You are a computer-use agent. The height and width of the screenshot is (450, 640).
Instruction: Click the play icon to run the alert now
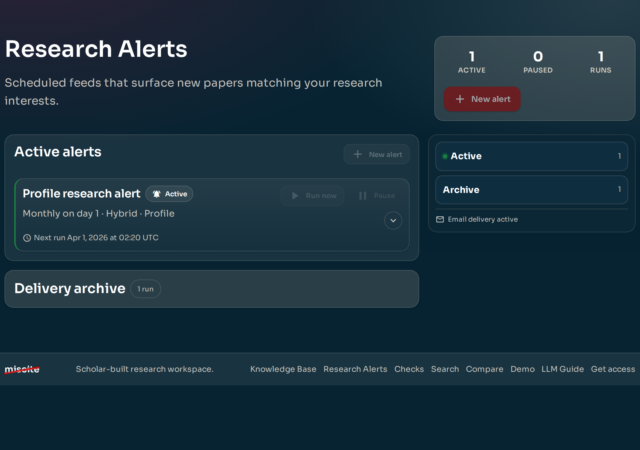[295, 196]
